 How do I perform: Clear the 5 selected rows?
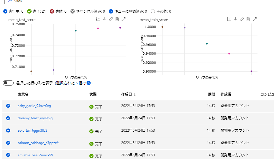point(89,83)
